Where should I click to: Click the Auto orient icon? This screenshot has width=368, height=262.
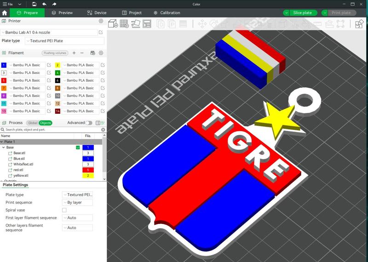(x=136, y=24)
